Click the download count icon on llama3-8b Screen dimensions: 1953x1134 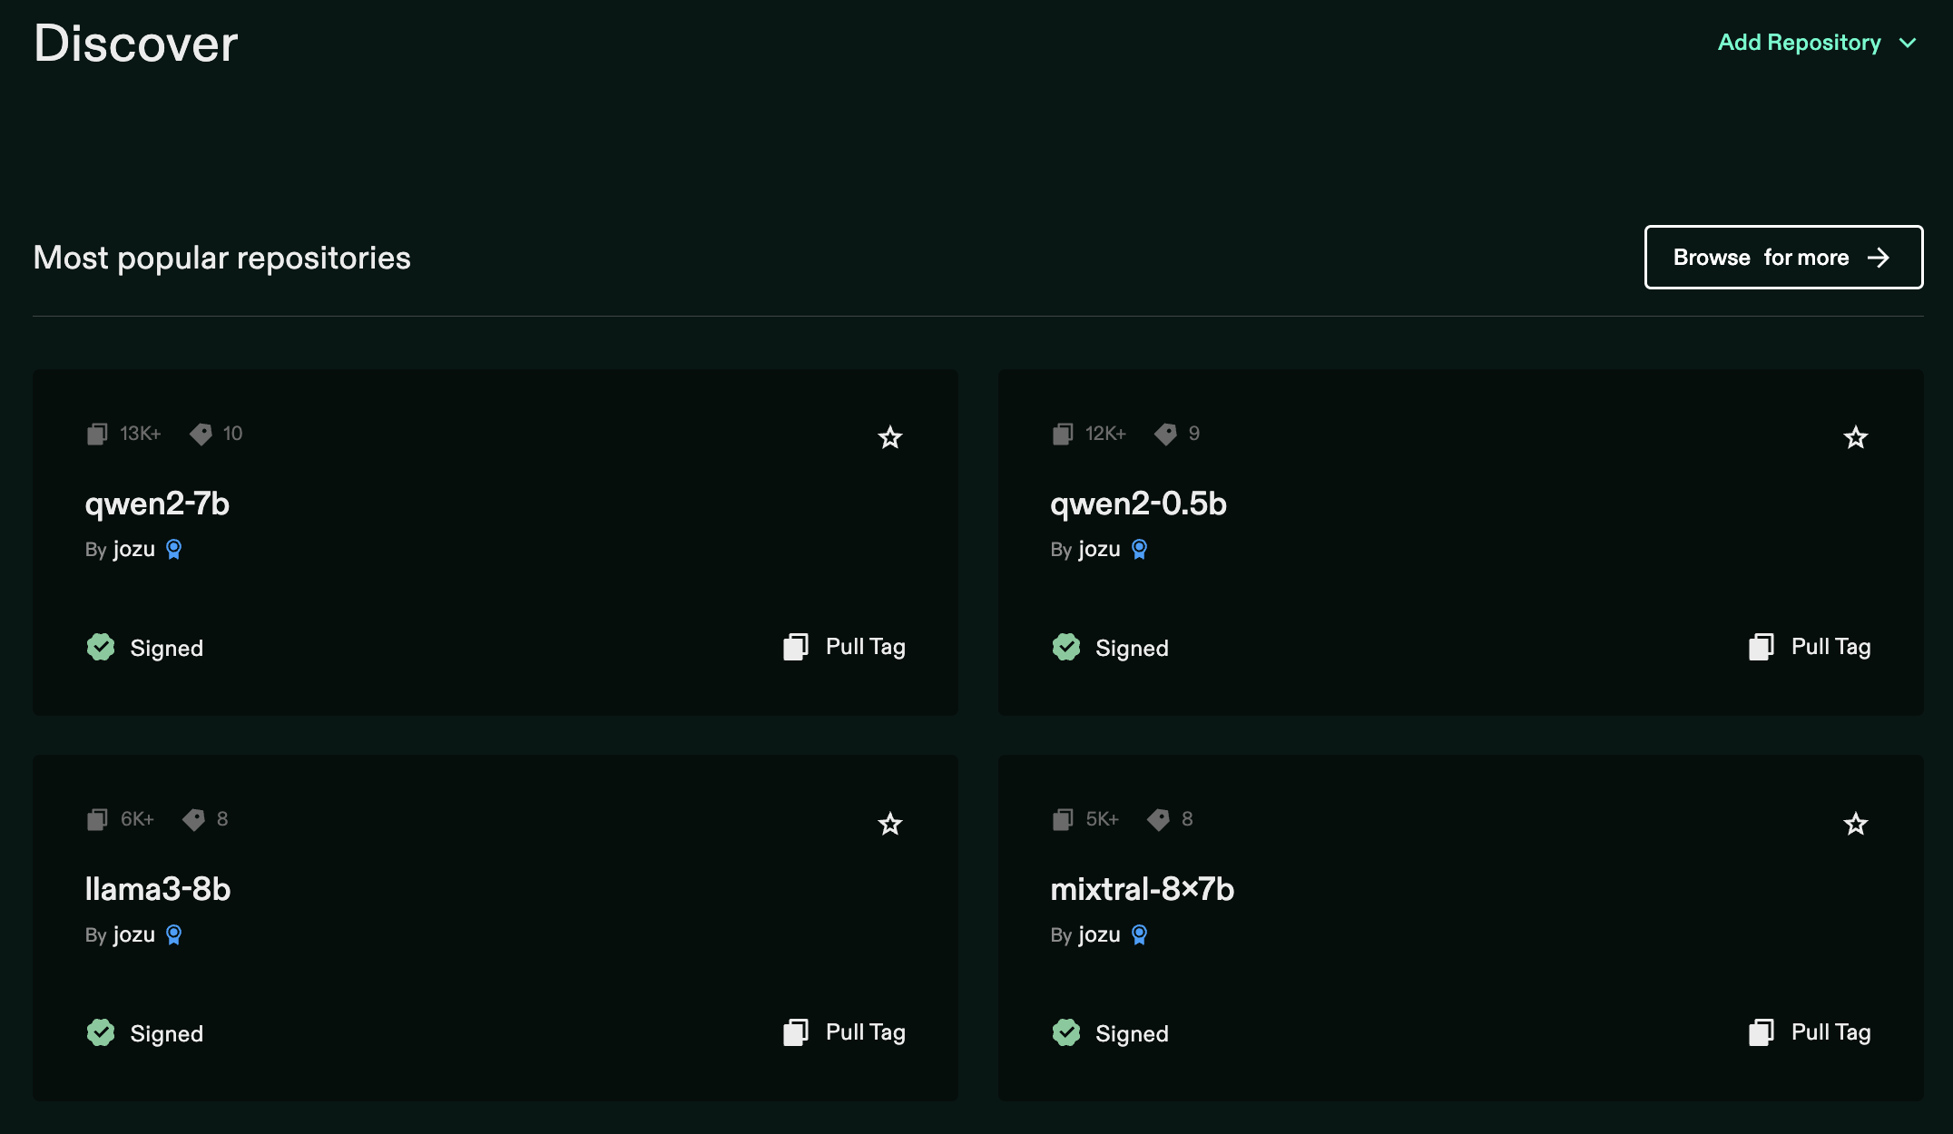(x=96, y=819)
